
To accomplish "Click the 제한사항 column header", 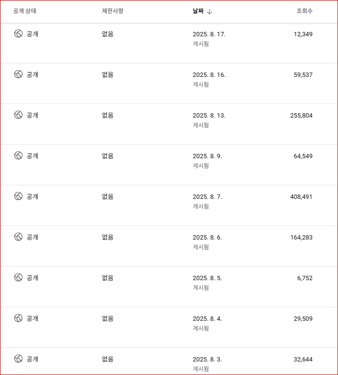I will [112, 11].
